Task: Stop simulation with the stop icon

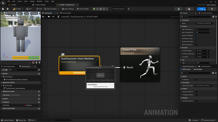Action: (101, 9)
